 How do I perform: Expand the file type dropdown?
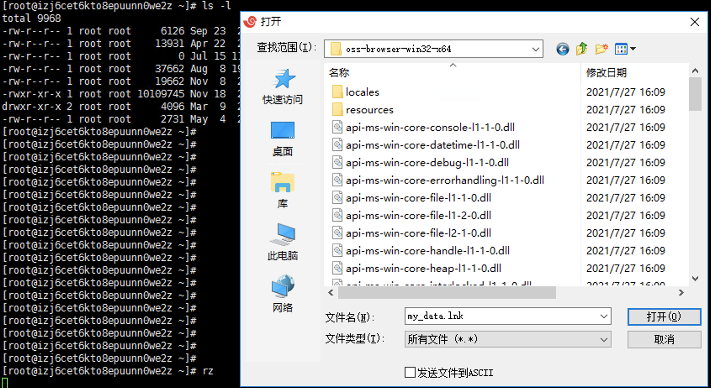click(604, 339)
